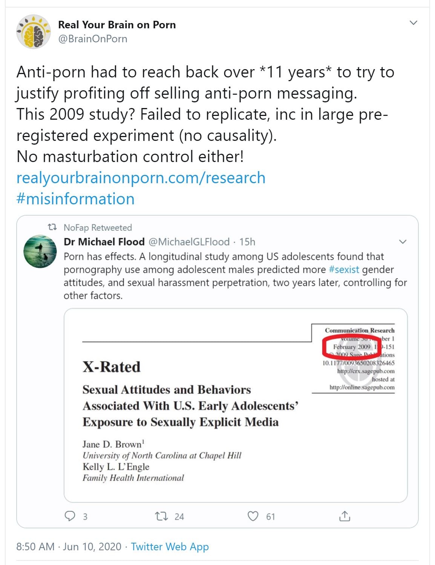Click the @BrainOnPorn handle
Screen dimensions: 435x565
click(93, 39)
